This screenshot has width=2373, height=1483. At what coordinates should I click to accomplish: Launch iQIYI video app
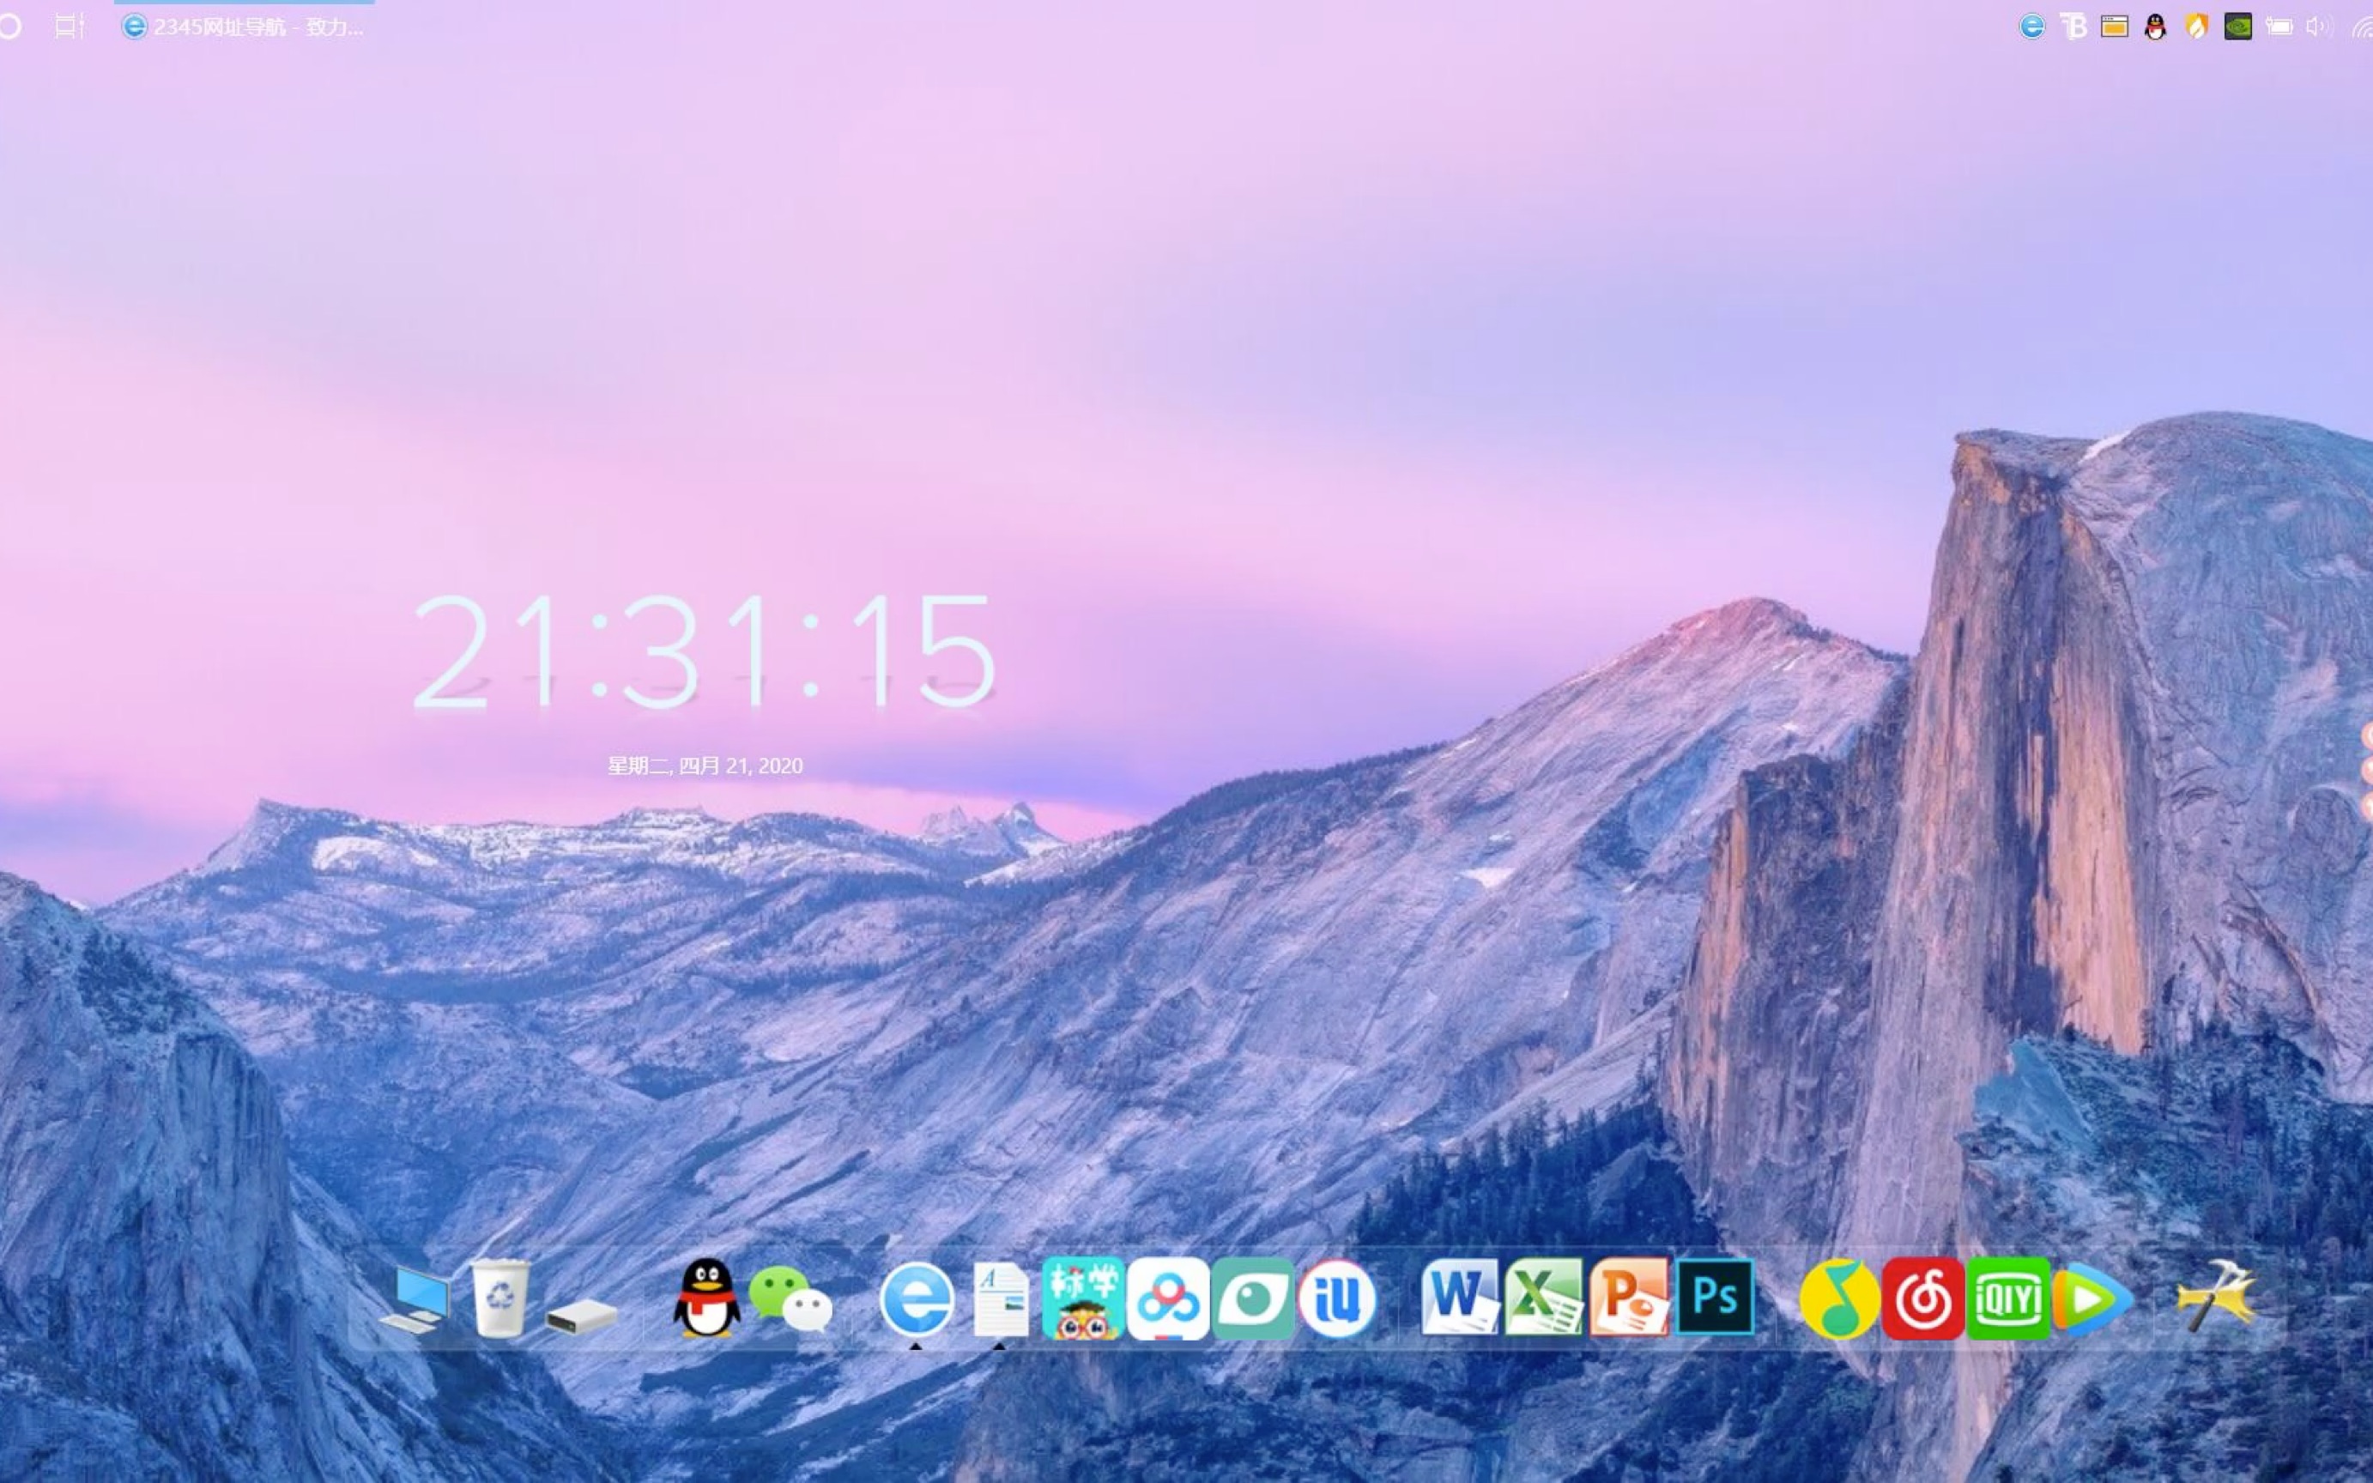(x=2007, y=1298)
